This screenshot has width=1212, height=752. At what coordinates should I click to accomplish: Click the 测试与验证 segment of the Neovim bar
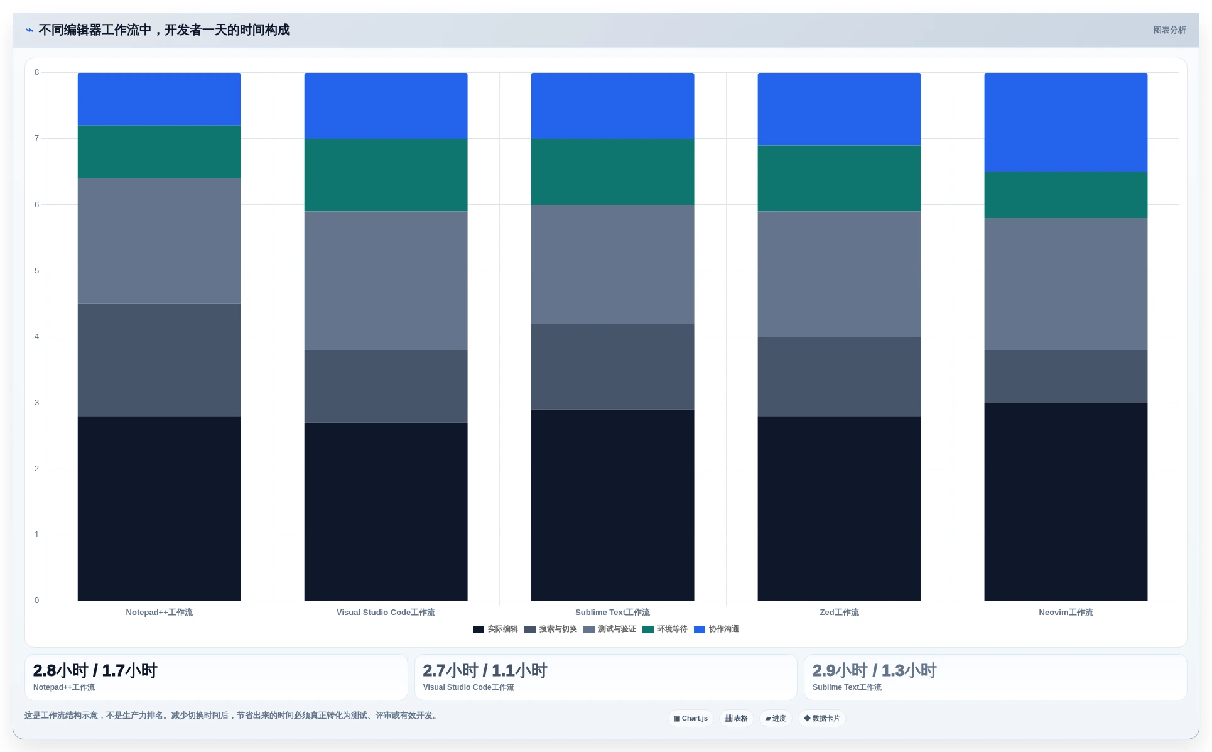pos(1066,284)
